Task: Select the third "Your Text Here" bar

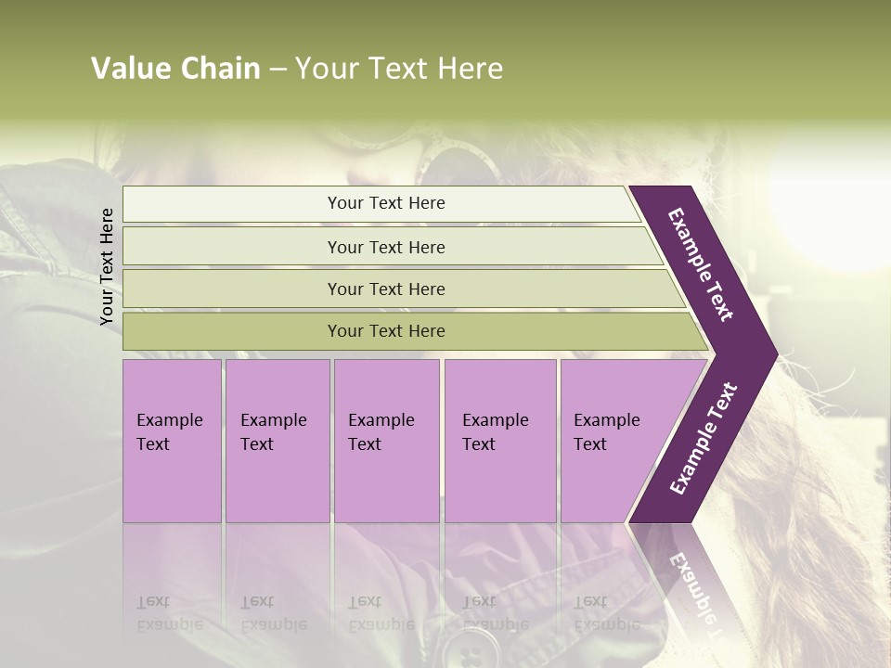Action: coord(386,289)
